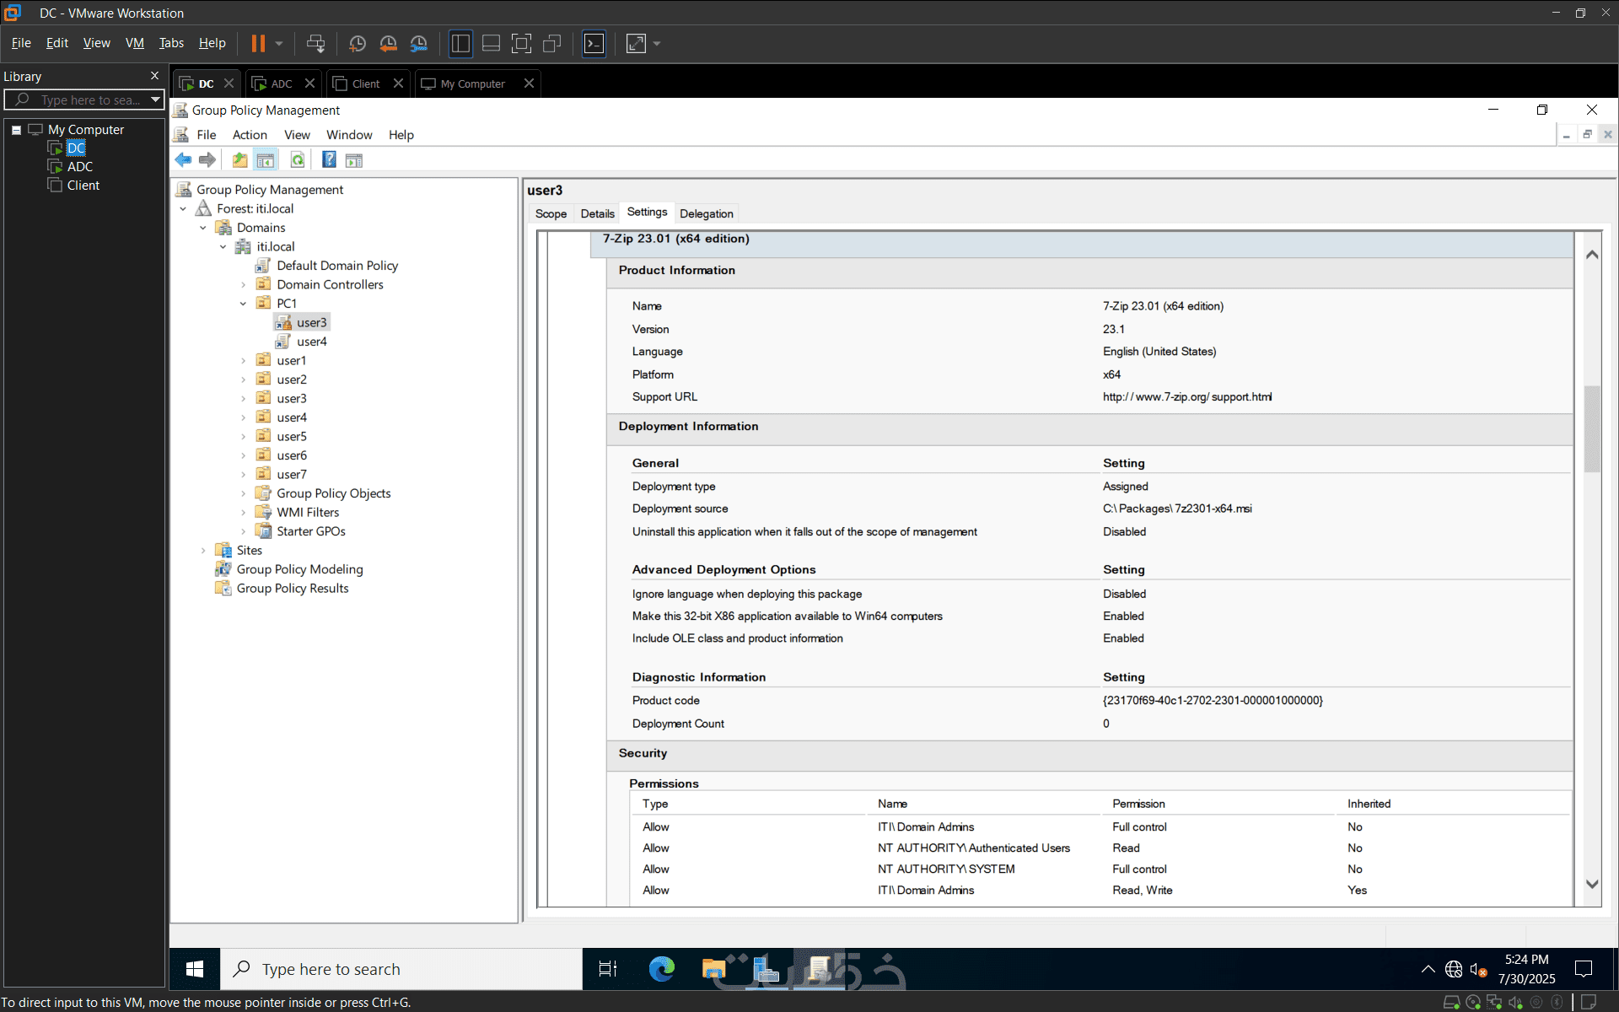Take a snapshot of this virtual machine
Viewport: 1619px width, 1012px height.
358,43
